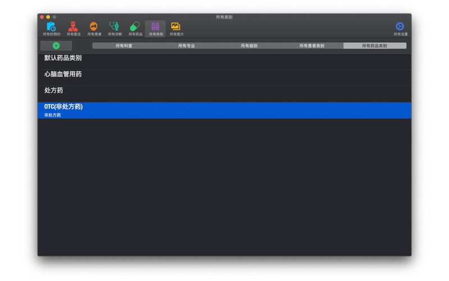
Task: Close the window with red button
Action: pyautogui.click(x=42, y=17)
